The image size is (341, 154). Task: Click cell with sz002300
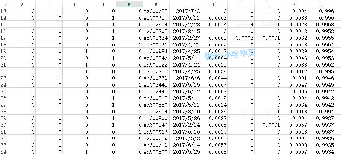point(156,71)
